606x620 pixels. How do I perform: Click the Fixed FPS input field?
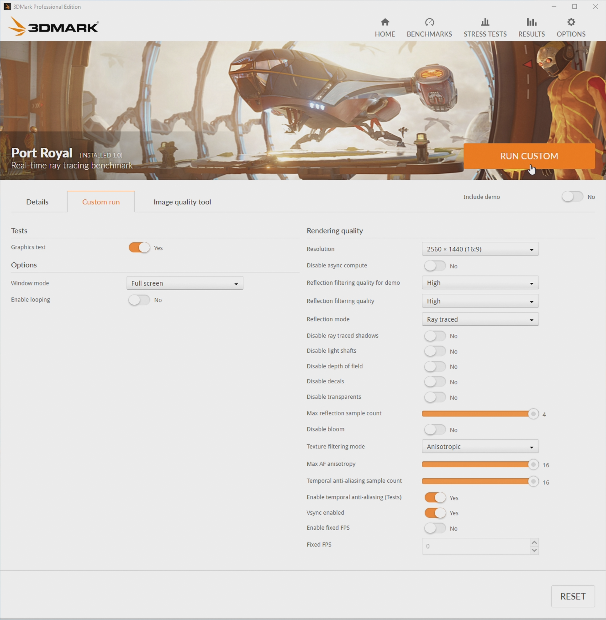(x=476, y=546)
